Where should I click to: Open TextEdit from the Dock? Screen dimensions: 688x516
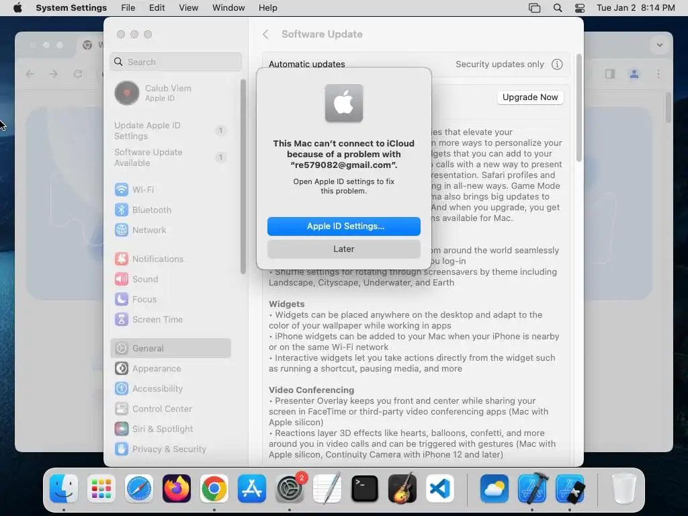point(327,488)
